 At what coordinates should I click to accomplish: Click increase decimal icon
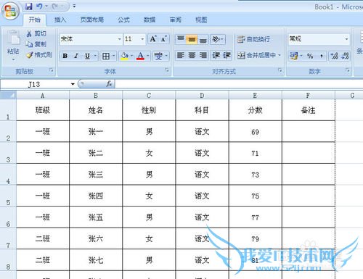pyautogui.click(x=335, y=56)
